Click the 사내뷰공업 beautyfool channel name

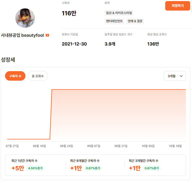coord(22,35)
